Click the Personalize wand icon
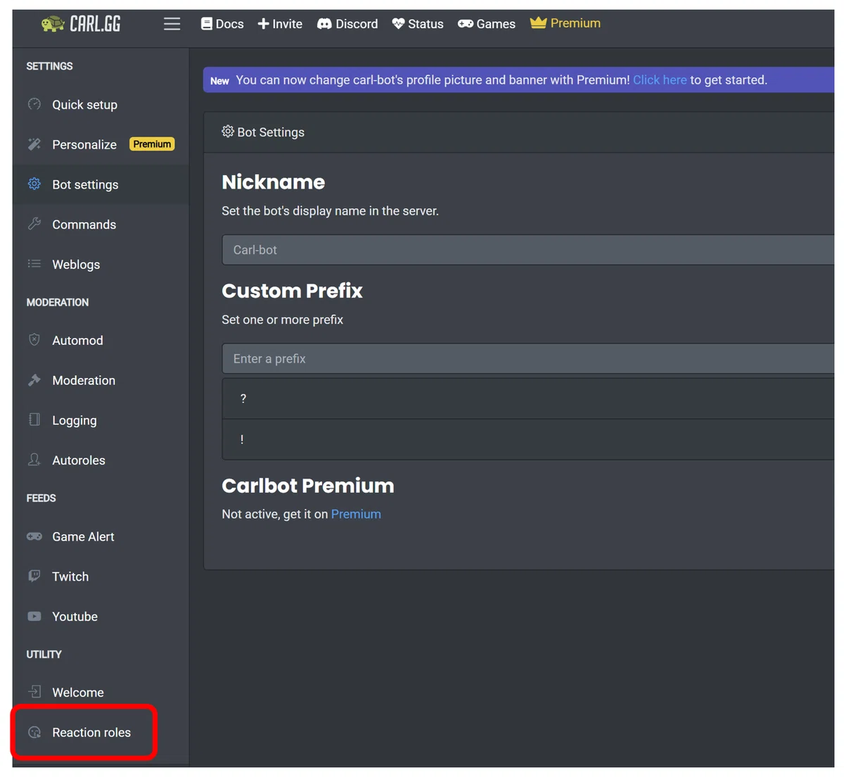Image resolution: width=844 pixels, height=777 pixels. [34, 144]
